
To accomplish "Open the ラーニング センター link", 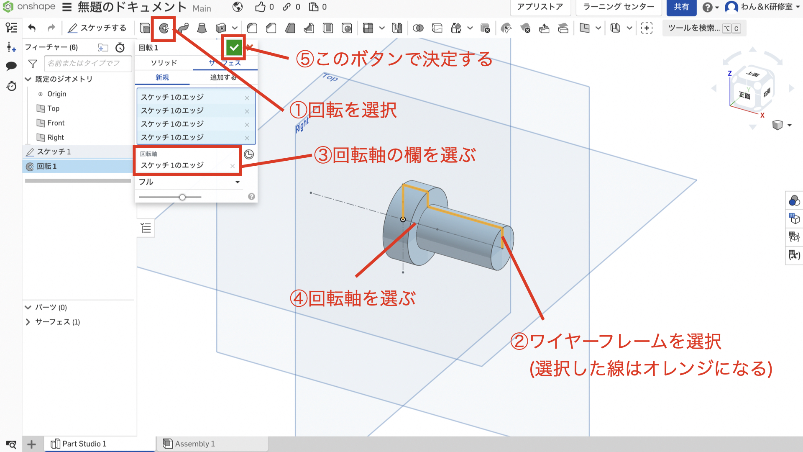I will 619,7.
